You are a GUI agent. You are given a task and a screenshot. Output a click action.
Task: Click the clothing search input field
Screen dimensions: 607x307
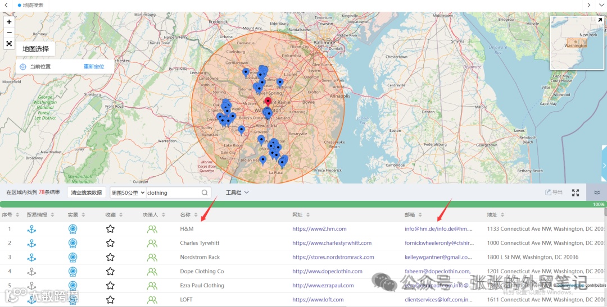tap(172, 193)
